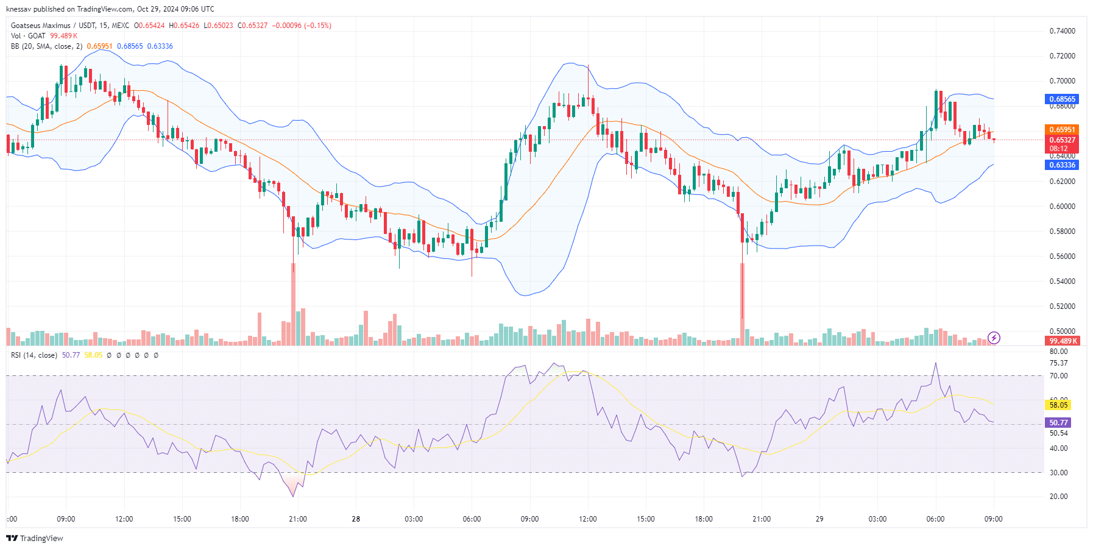Click the date label 28 on time axis
This screenshot has width=1093, height=549.
356,519
